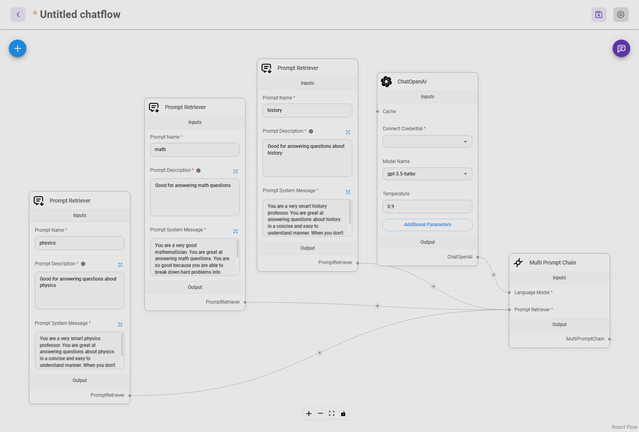639x432 pixels.
Task: Delete the math retriever connection edge
Action: click(377, 306)
